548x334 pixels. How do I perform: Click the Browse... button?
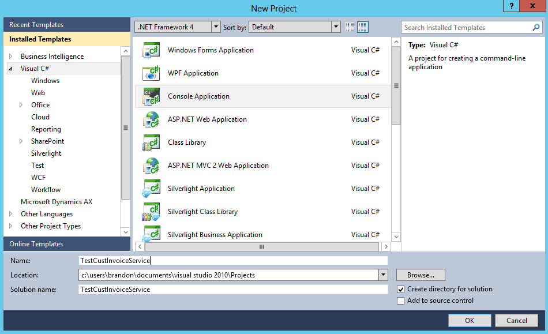point(421,275)
